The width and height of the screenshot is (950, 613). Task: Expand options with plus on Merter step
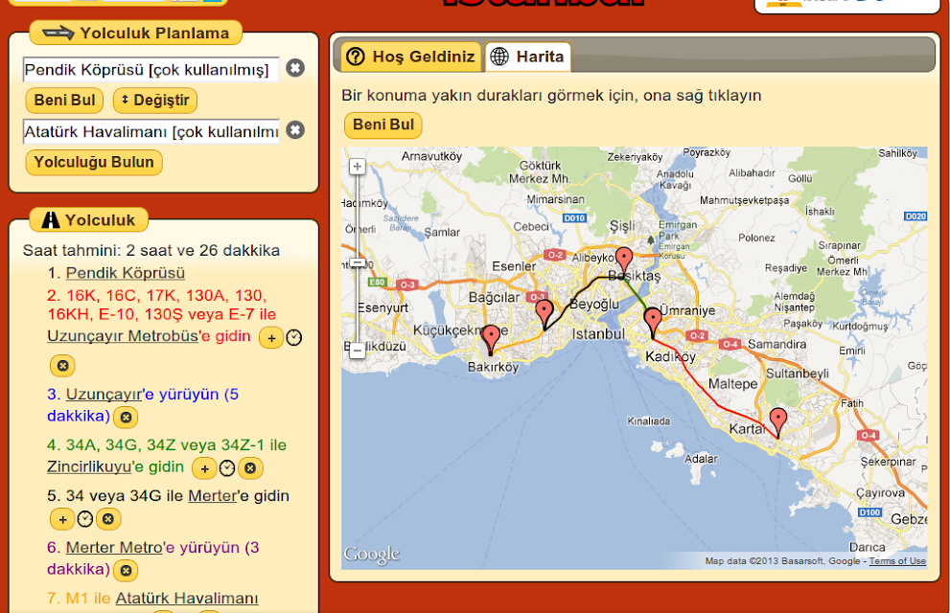(x=62, y=519)
